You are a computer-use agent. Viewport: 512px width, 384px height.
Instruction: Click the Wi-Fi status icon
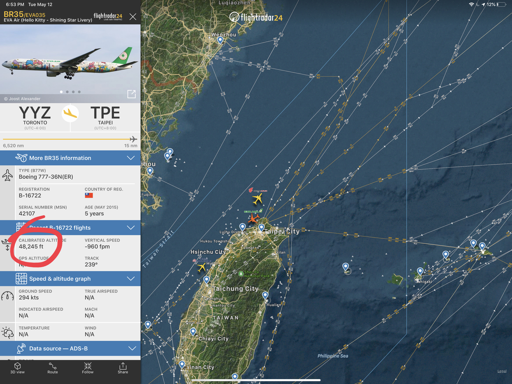click(x=472, y=4)
